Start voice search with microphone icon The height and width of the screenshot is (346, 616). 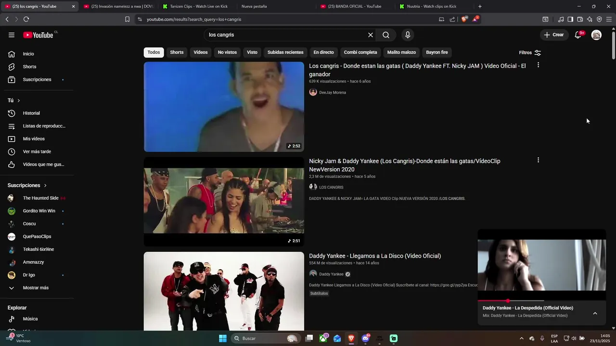tap(408, 35)
